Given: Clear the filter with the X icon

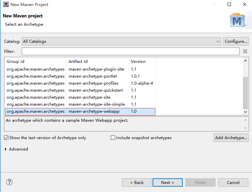Looking at the screenshot, I should [245, 51].
